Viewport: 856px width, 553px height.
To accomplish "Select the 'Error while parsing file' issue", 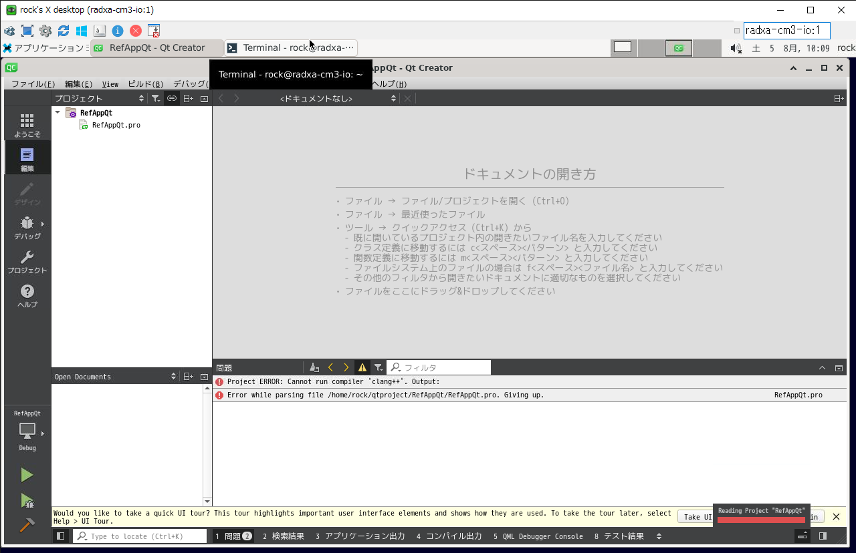I will [x=530, y=395].
